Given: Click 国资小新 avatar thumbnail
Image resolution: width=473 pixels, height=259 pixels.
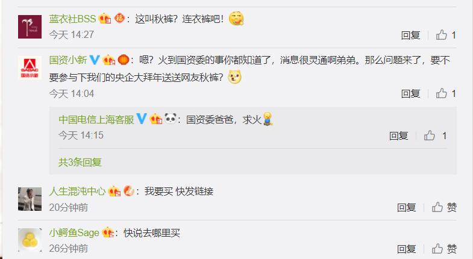Looking at the screenshot, I should click(x=30, y=68).
